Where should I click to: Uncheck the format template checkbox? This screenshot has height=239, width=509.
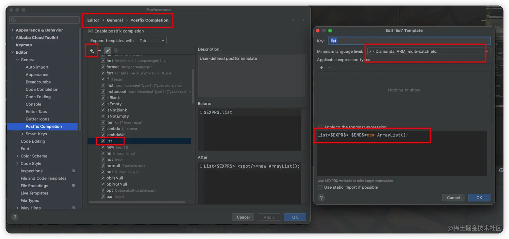coord(103,67)
